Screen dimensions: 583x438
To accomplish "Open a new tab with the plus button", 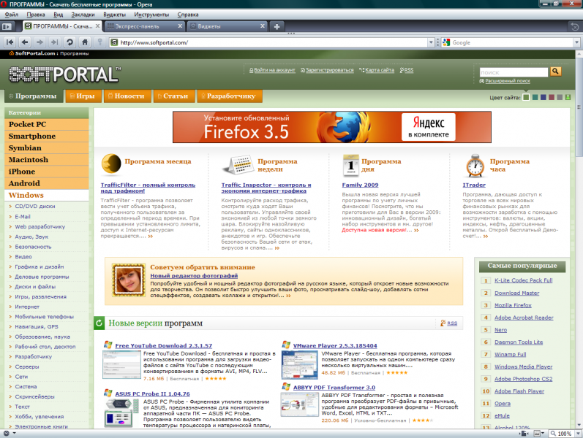I will 277,26.
